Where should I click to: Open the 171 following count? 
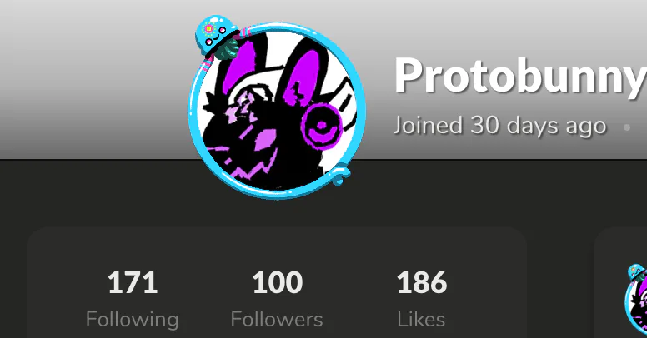(133, 283)
